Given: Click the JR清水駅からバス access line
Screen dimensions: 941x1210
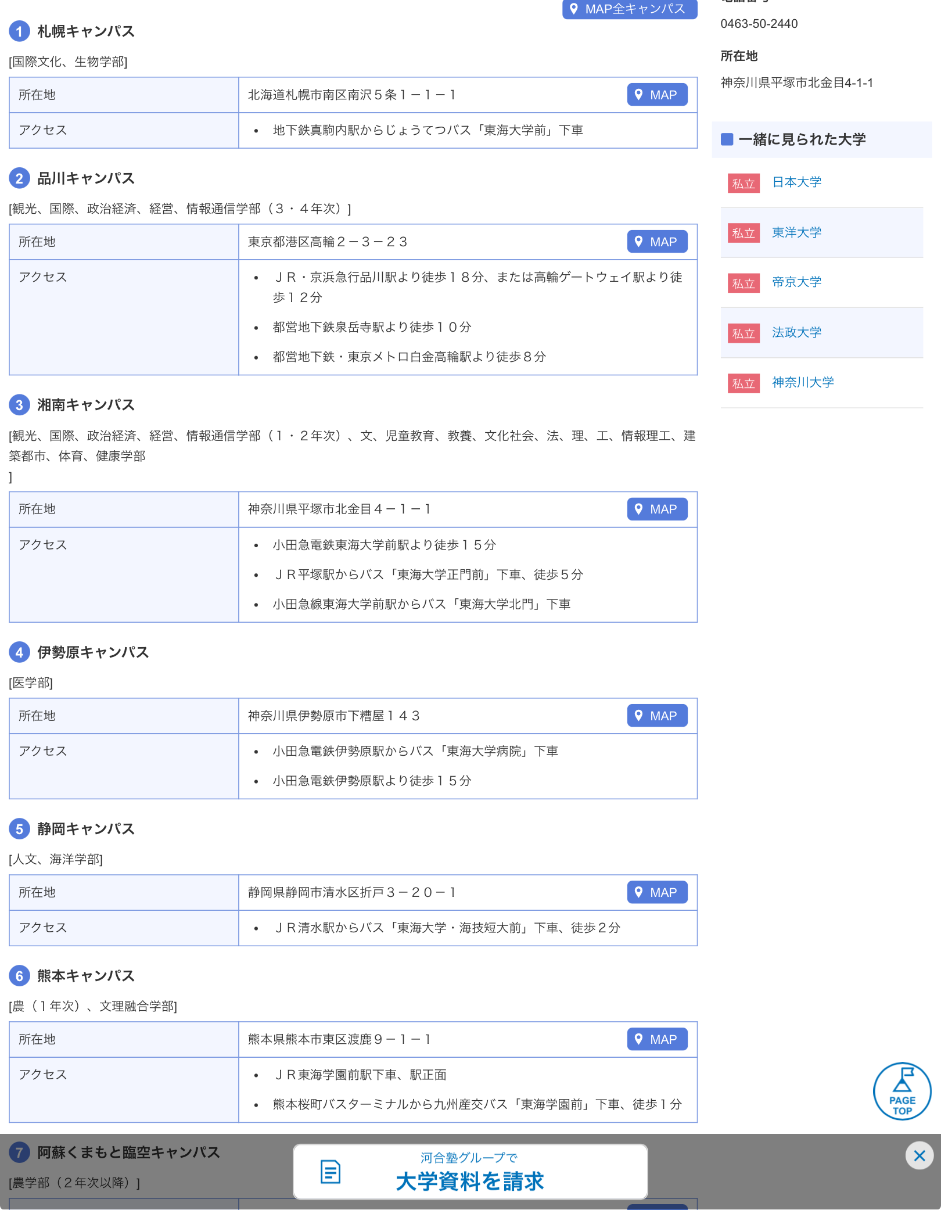Looking at the screenshot, I should click(x=447, y=928).
